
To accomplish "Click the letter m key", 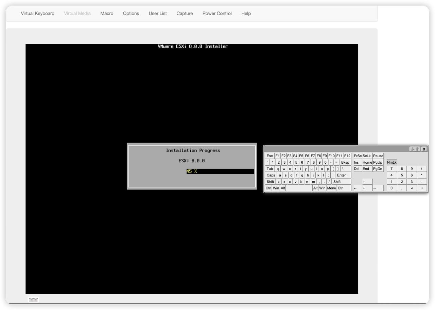I will (x=313, y=182).
